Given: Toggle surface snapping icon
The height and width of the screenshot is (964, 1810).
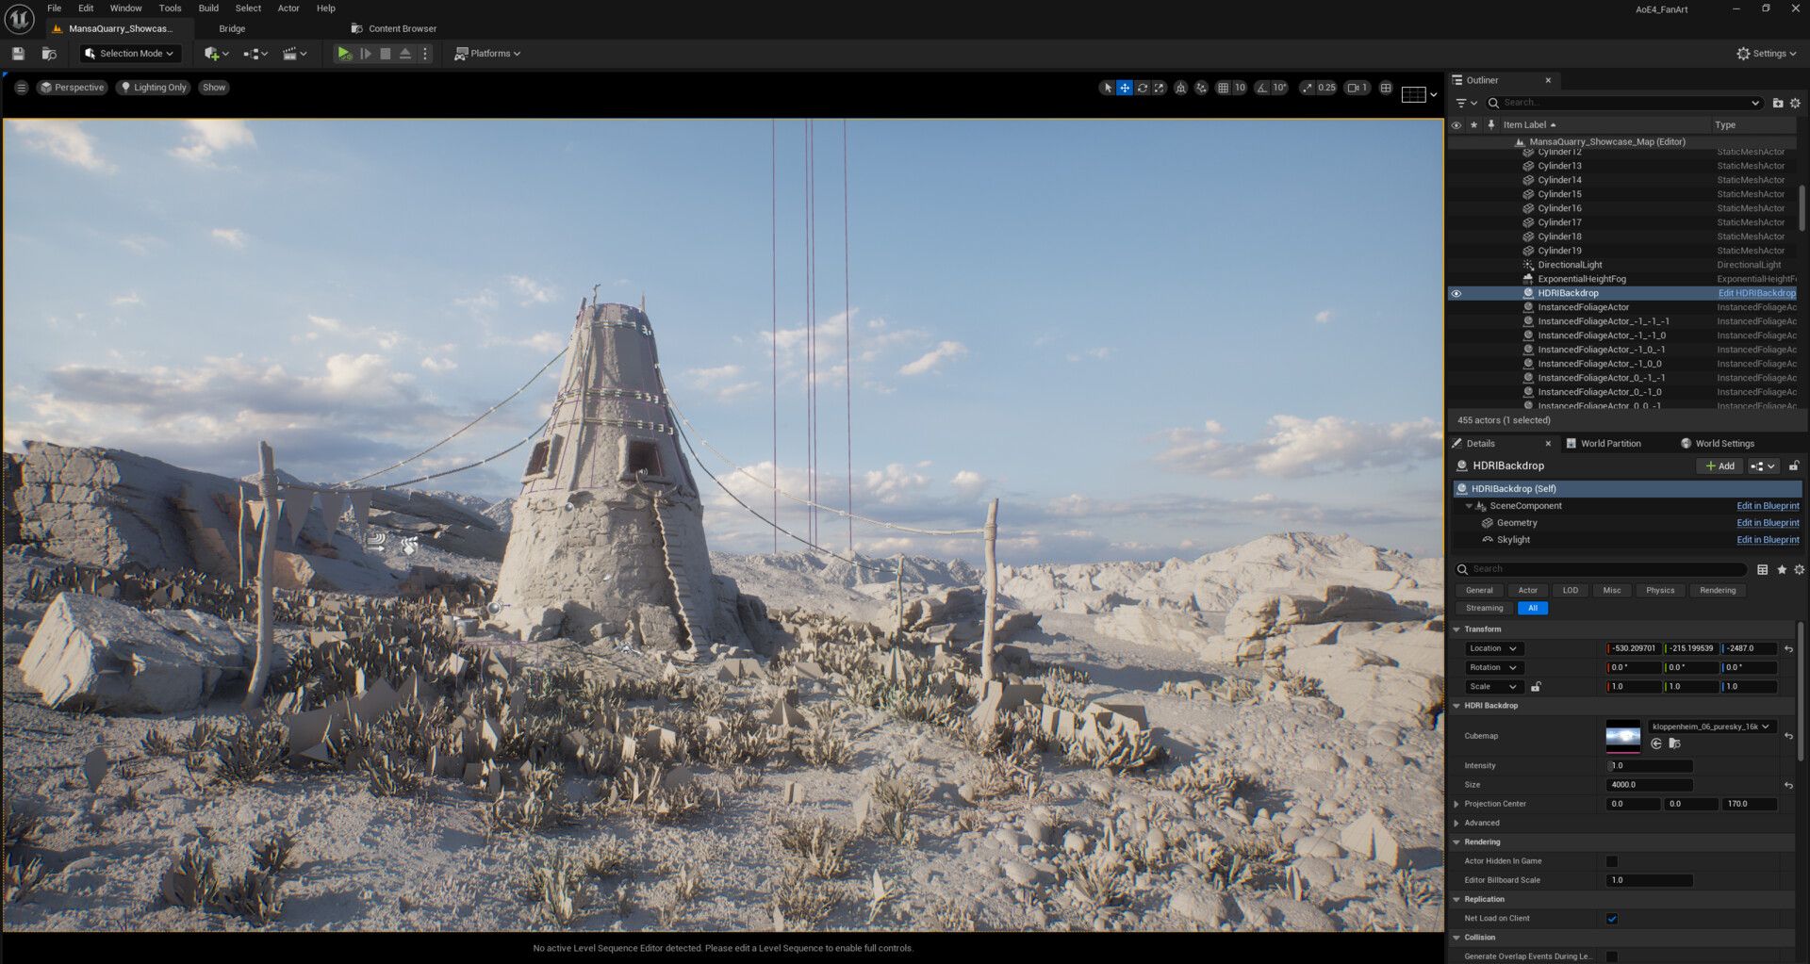Looking at the screenshot, I should click(1201, 88).
